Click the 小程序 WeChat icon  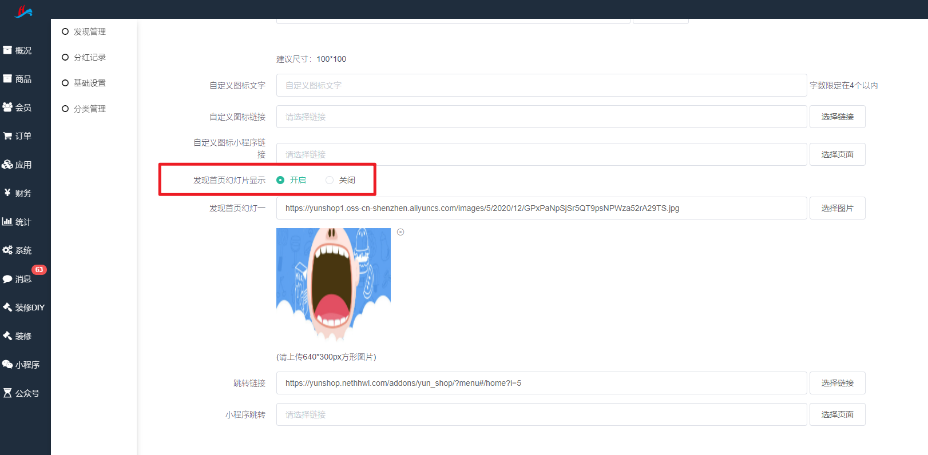click(7, 365)
